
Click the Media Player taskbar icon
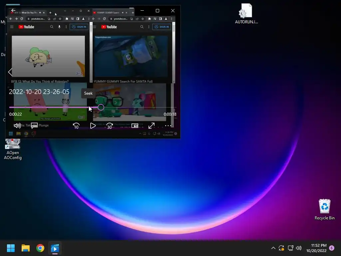tap(55, 248)
